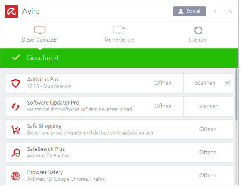Click Öffnen for Antivirus Pro
The width and height of the screenshot is (241, 187).
point(163,83)
